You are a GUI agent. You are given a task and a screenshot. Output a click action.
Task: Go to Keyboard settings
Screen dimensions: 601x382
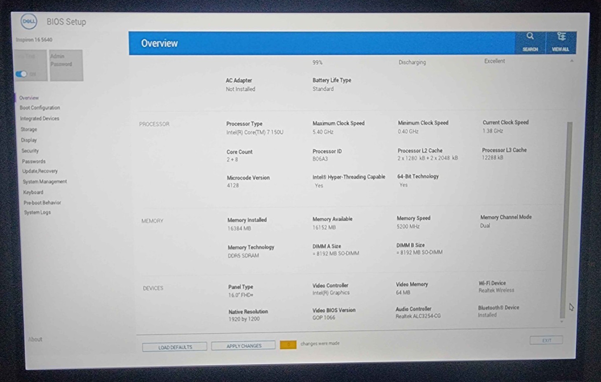pos(33,192)
